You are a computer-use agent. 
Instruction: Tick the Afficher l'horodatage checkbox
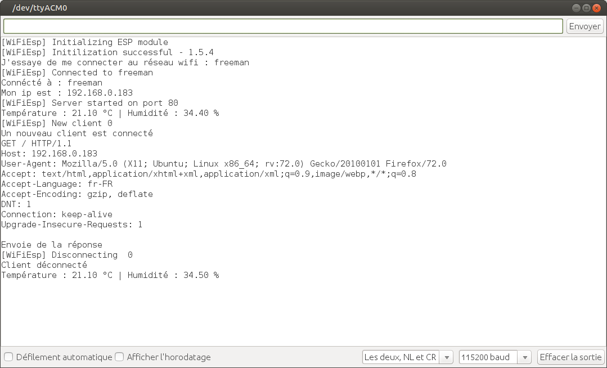point(119,357)
